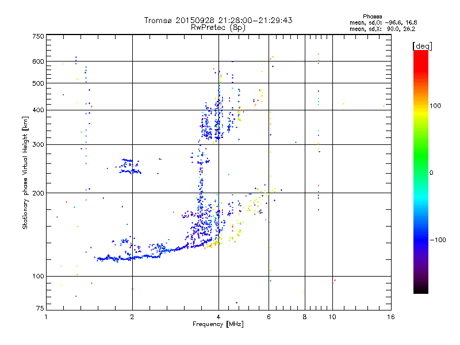Click the colorbar tick label "100"
This screenshot has width=460, height=345.
point(435,106)
